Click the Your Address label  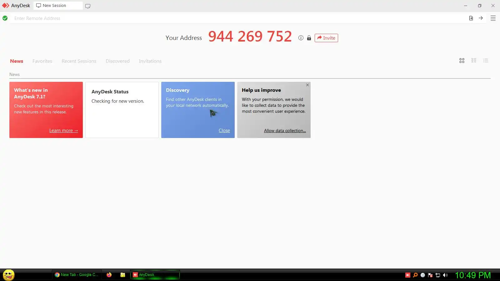pyautogui.click(x=184, y=38)
